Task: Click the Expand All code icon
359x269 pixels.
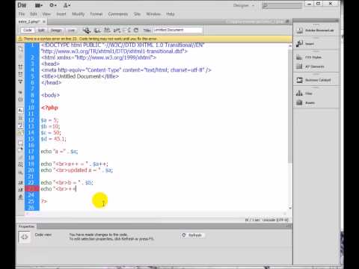Action: [x=21, y=81]
